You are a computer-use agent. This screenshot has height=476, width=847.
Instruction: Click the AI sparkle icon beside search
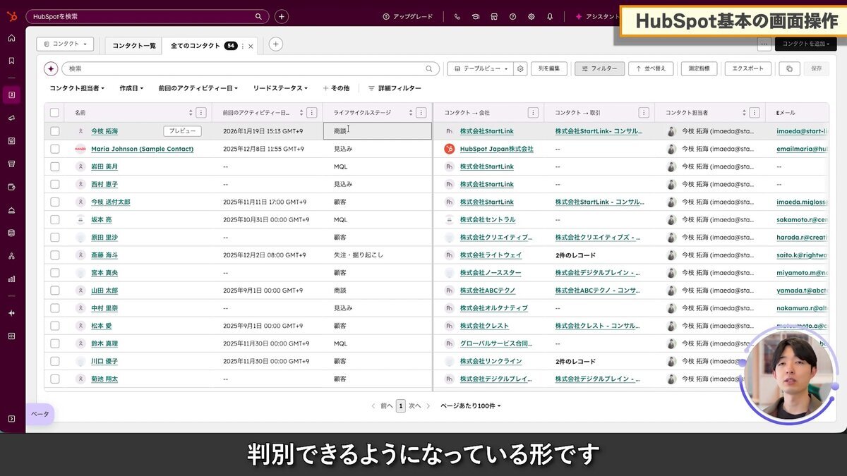coord(51,68)
